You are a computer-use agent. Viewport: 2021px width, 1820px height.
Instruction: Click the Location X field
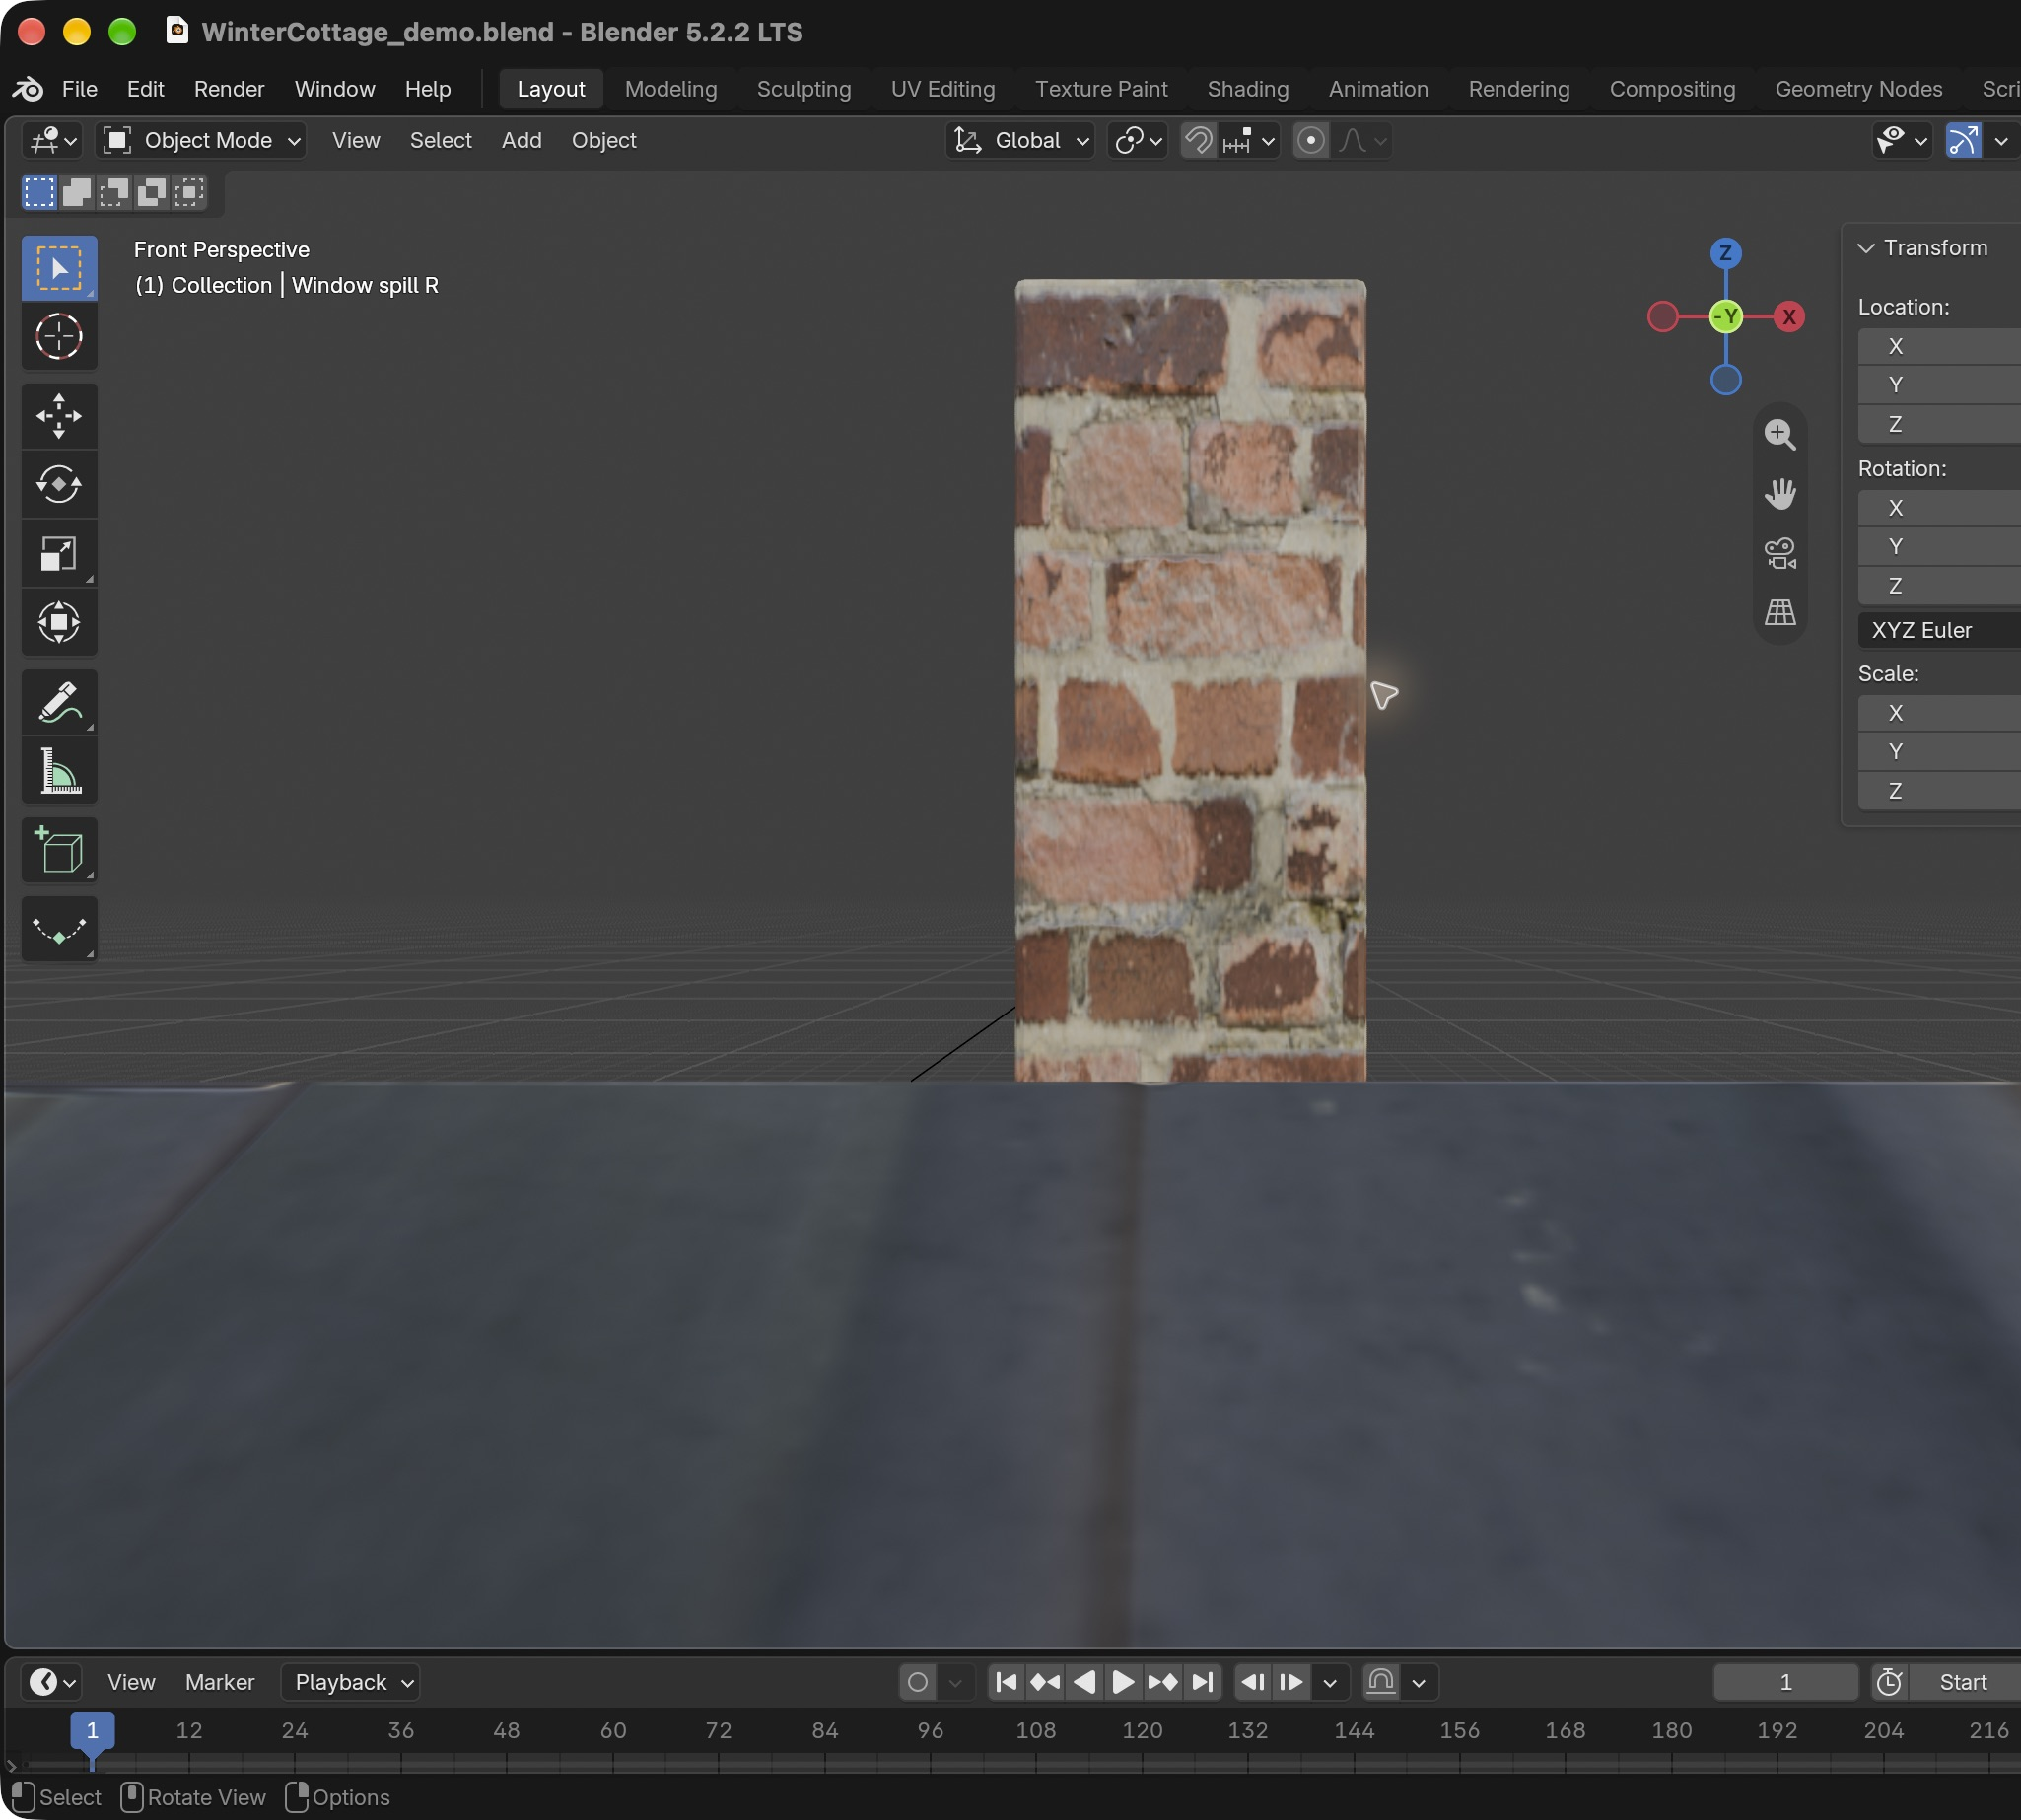click(1939, 346)
